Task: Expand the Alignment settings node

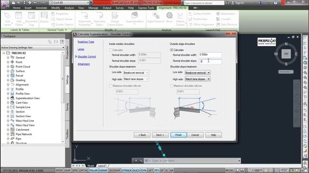Action: pyautogui.click(x=8, y=85)
